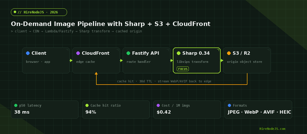Screen dimensions: 307x134
Task: Click the blue dot next to Formats
Action: point(230,106)
